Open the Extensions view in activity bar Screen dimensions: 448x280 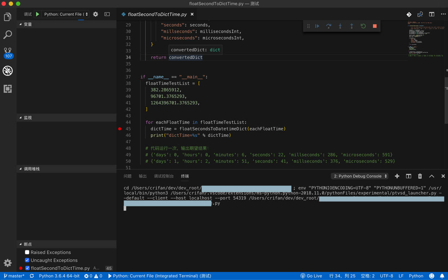pos(8,89)
